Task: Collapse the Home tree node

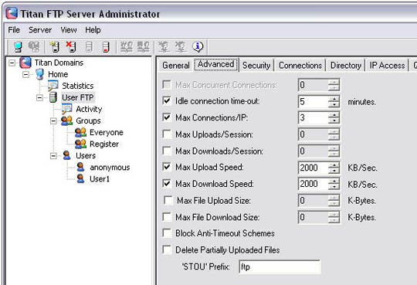Action: pos(25,74)
